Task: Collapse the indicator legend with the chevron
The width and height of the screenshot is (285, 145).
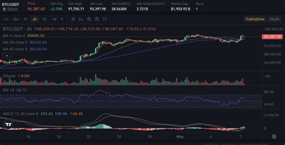Action: 7,56
